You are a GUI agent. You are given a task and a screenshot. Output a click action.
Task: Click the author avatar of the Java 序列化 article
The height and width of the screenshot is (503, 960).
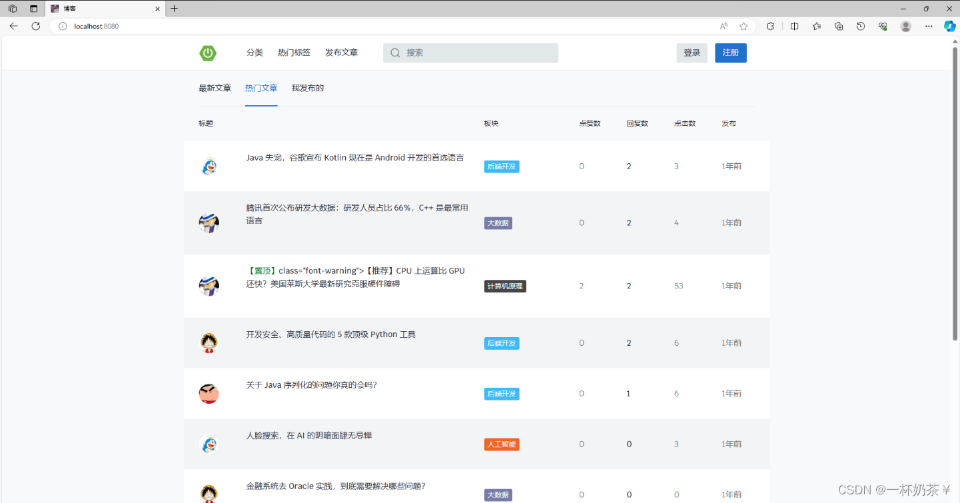point(209,394)
